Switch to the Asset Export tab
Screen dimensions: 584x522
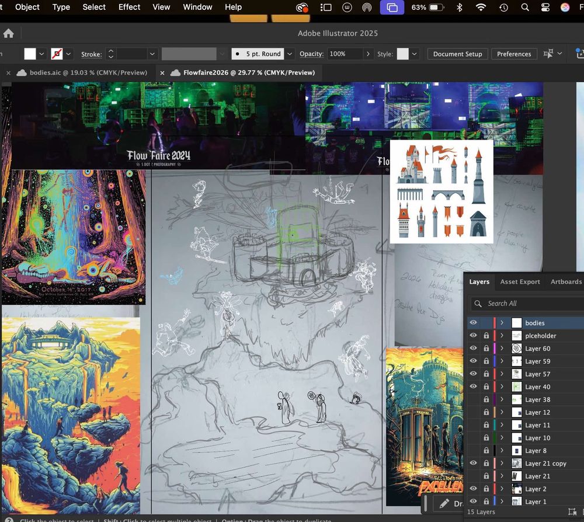[520, 282]
